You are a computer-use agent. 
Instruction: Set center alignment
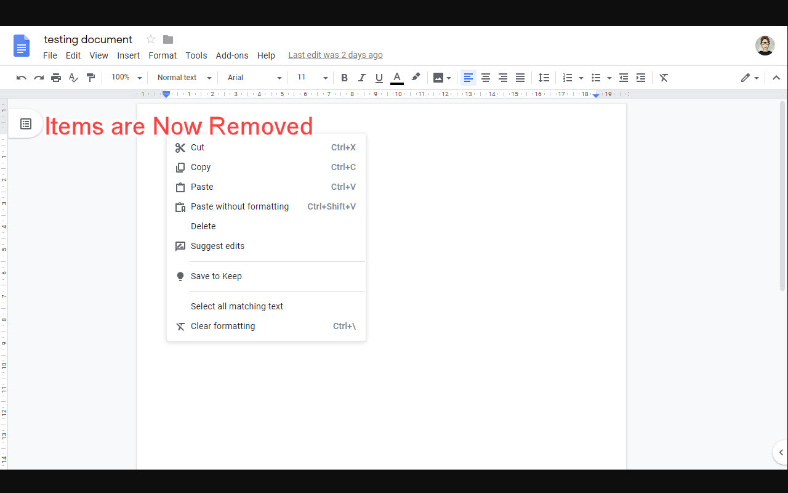(486, 78)
